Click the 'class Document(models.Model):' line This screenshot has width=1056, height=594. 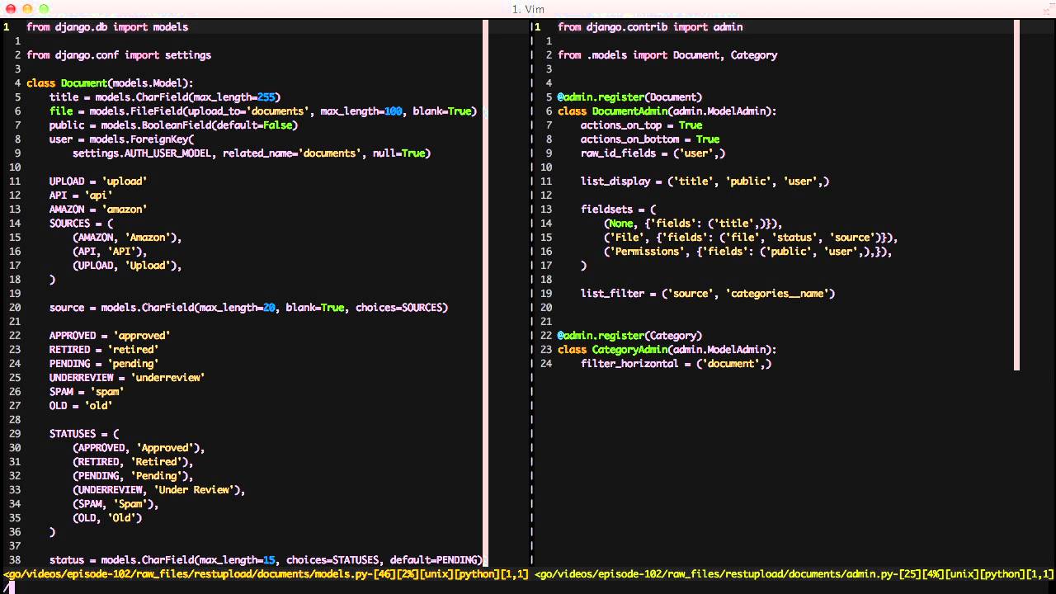(x=110, y=83)
